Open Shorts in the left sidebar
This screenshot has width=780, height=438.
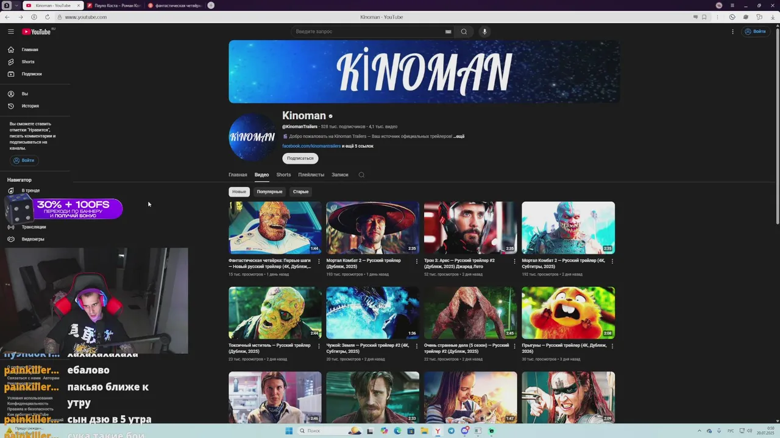[x=28, y=62]
